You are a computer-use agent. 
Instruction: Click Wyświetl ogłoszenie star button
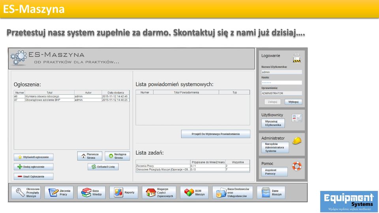(x=34, y=157)
